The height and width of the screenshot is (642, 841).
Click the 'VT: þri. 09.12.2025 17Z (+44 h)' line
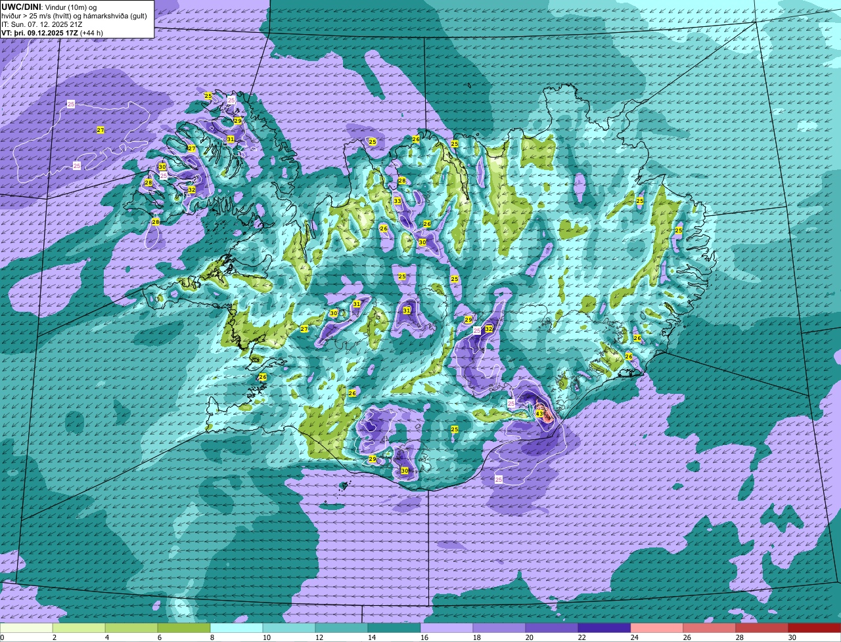53,33
